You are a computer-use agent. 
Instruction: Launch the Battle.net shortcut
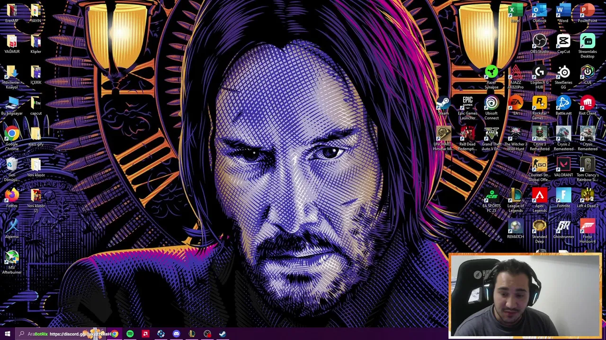click(x=563, y=106)
